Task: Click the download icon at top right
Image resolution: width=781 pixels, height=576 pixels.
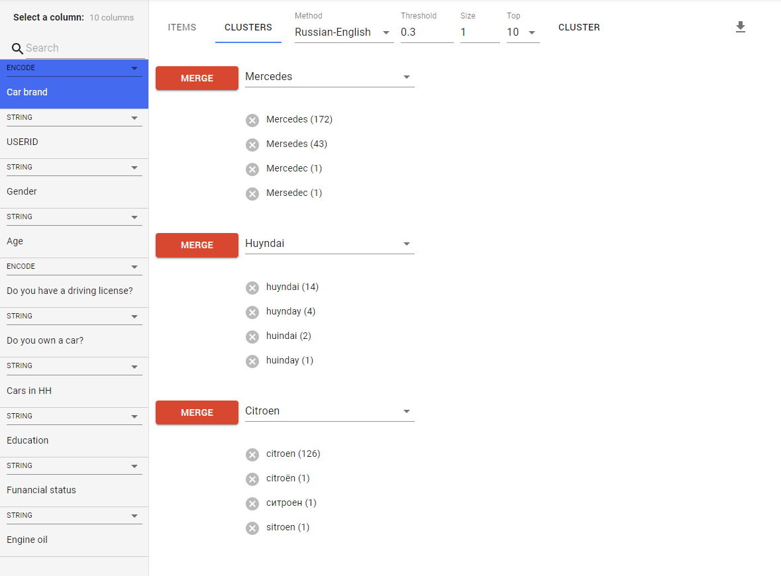Action: pos(741,27)
